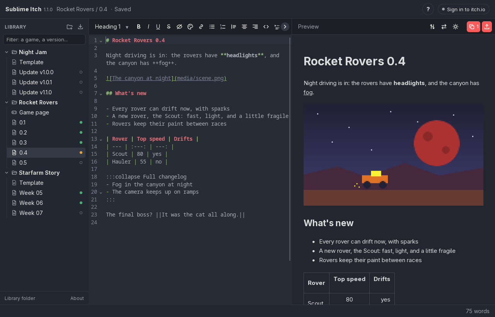
Task: Click the new folder icon in Library
Action: (x=70, y=27)
